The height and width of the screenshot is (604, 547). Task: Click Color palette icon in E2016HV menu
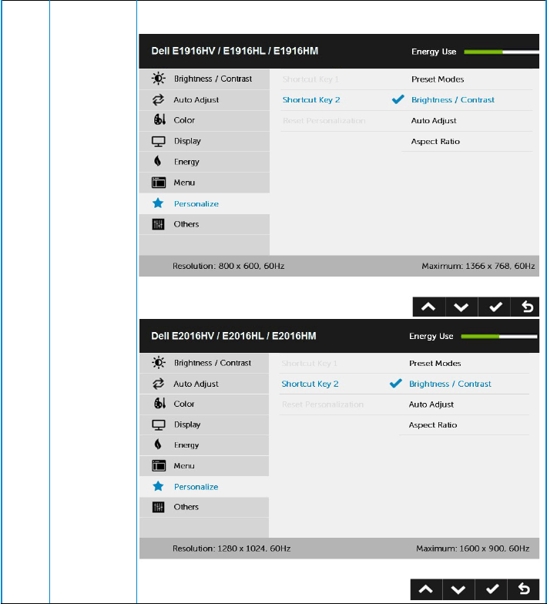click(159, 404)
